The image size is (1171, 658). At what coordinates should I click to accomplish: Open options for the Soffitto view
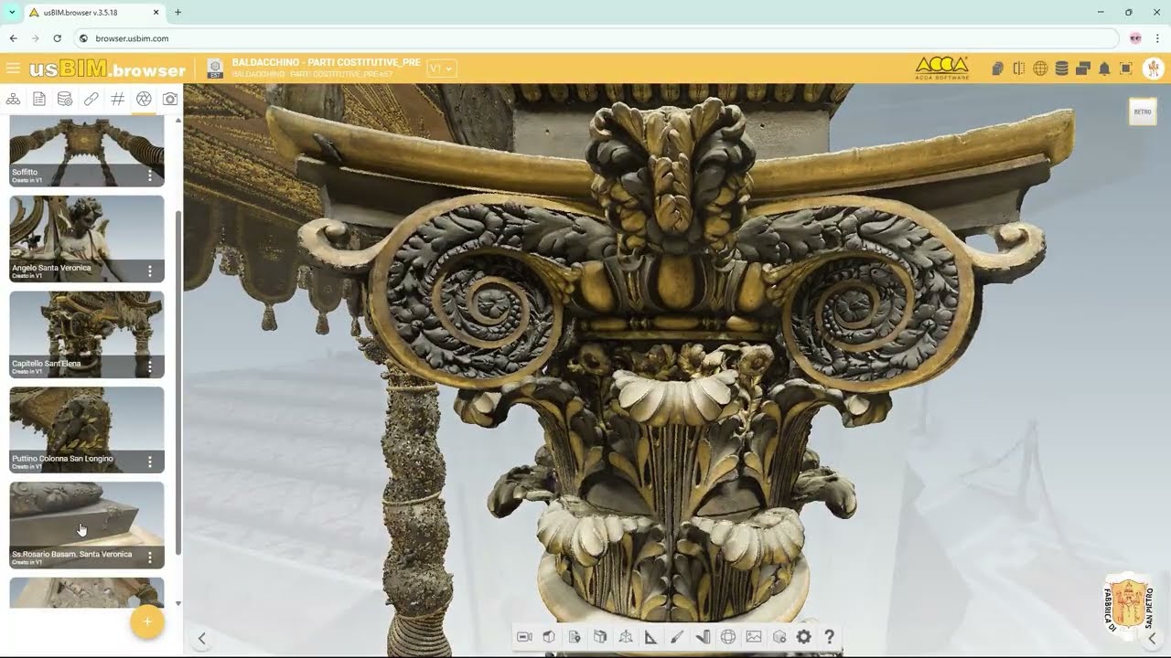coord(150,175)
